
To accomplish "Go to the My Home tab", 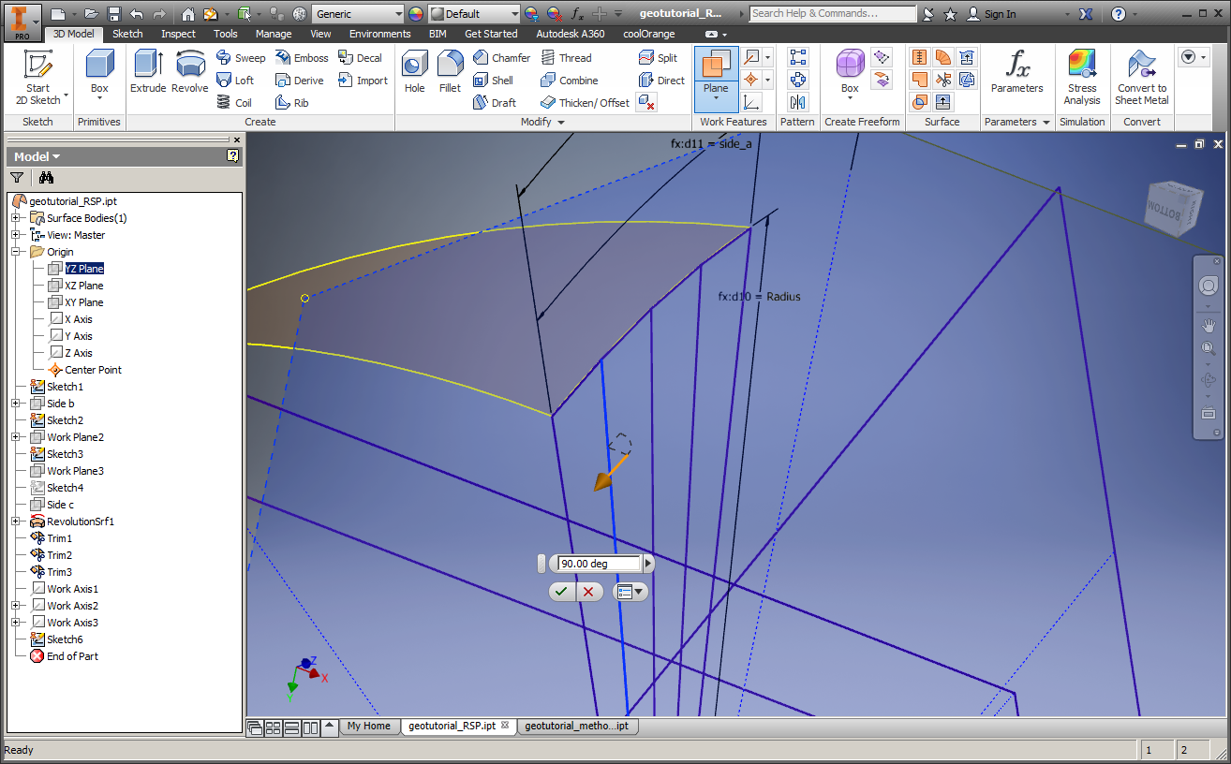I will tap(368, 726).
